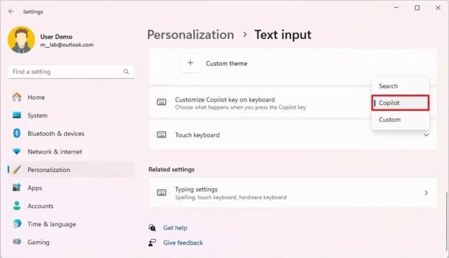
Task: Open Typing settings related link
Action: 292,193
